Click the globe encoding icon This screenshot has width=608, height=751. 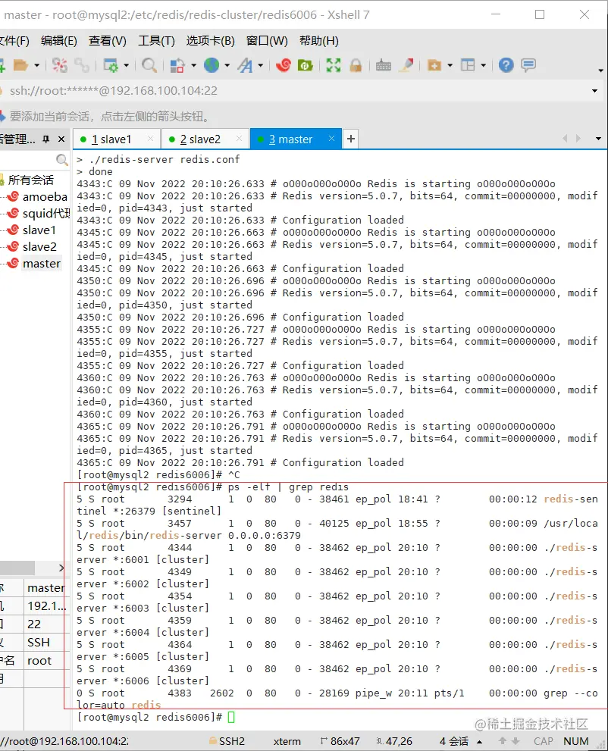click(212, 65)
